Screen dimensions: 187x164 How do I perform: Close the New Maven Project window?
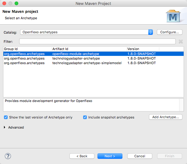click(4, 3)
